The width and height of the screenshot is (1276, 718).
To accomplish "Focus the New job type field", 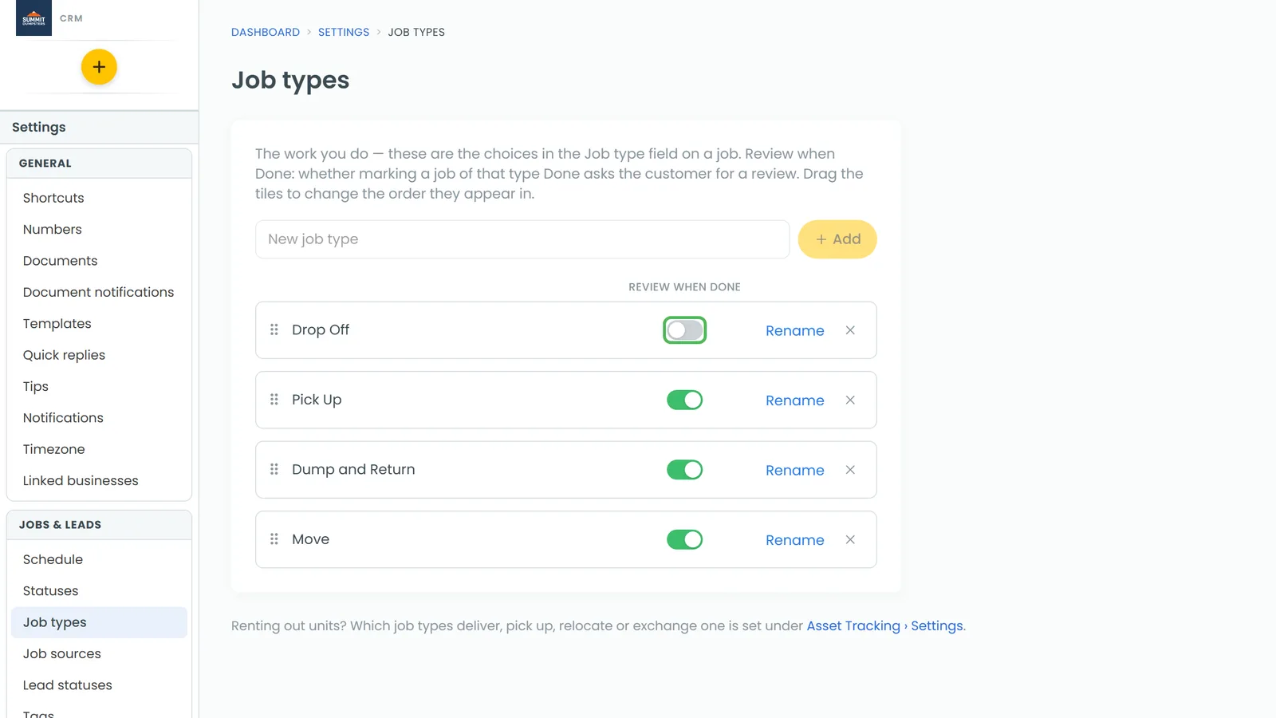I will click(x=522, y=239).
